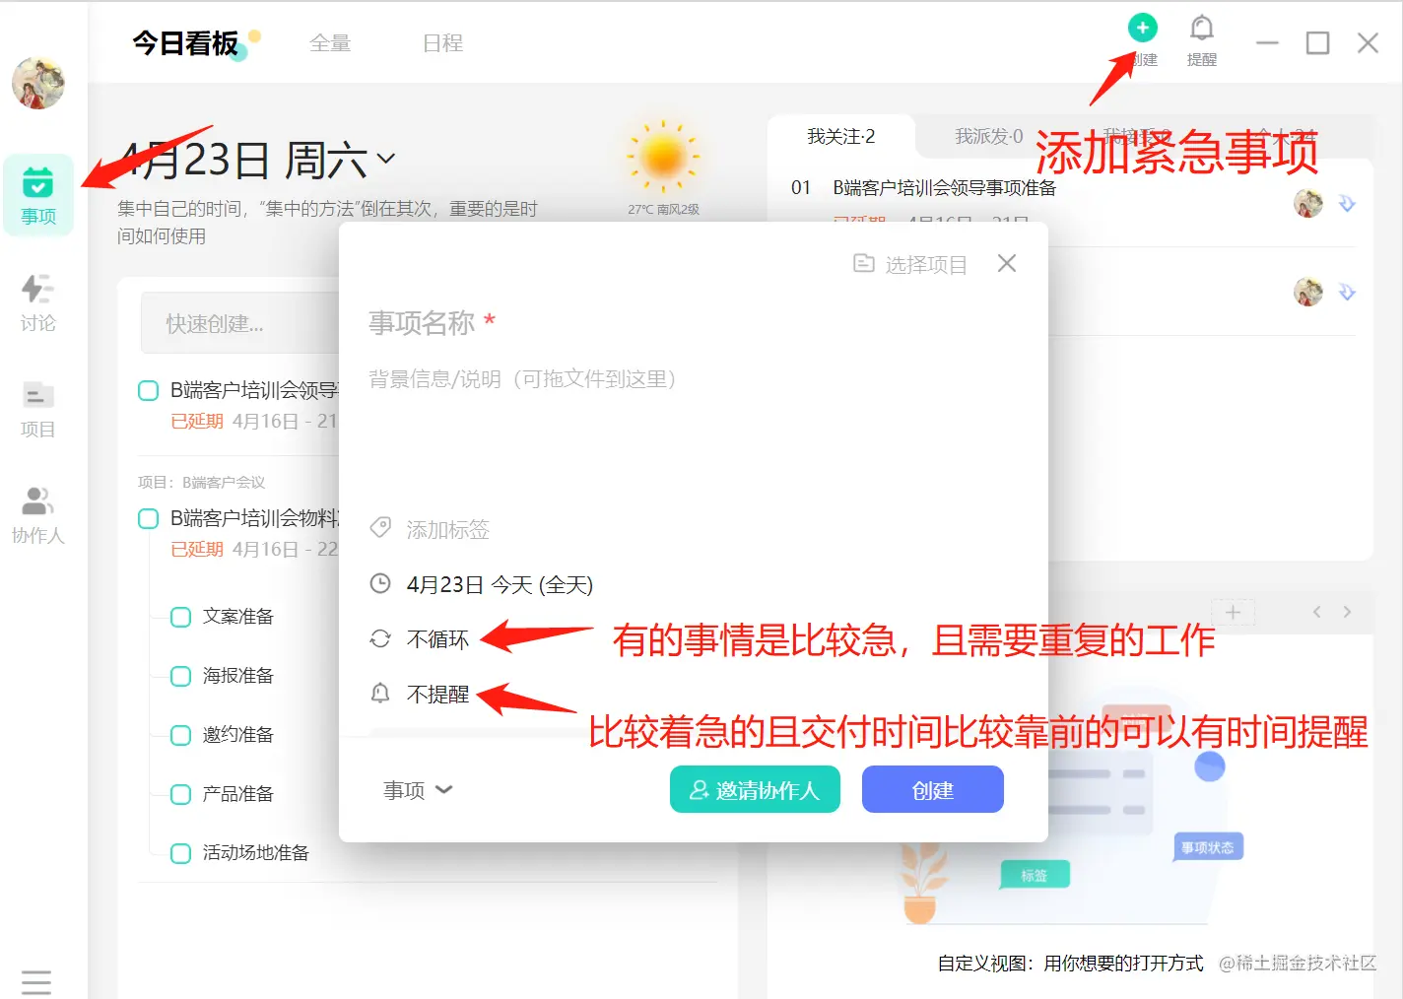Screen dimensions: 1403x999
Task: Click the 选择项目 folder icon
Action: pos(863,263)
